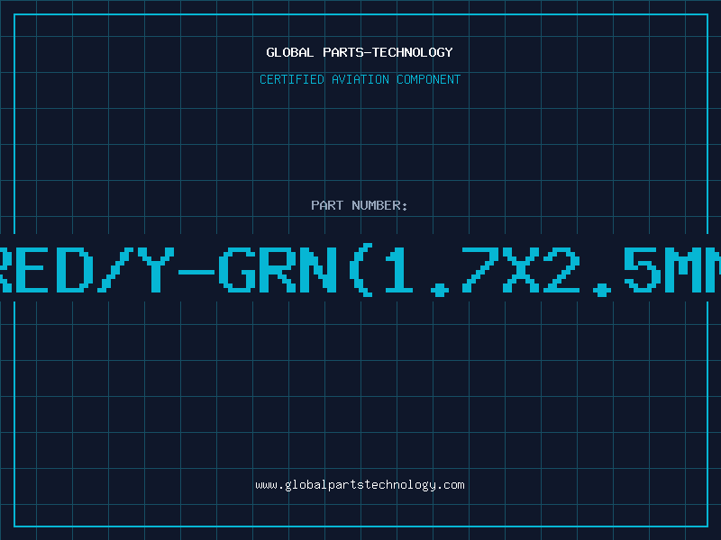
Task: Select the CERTIFIED AVIATION COMPONENT subtitle
Action: click(x=360, y=79)
